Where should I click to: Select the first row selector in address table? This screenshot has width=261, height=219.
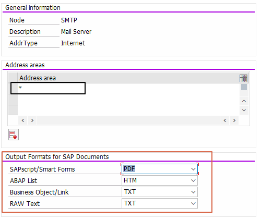13,89
